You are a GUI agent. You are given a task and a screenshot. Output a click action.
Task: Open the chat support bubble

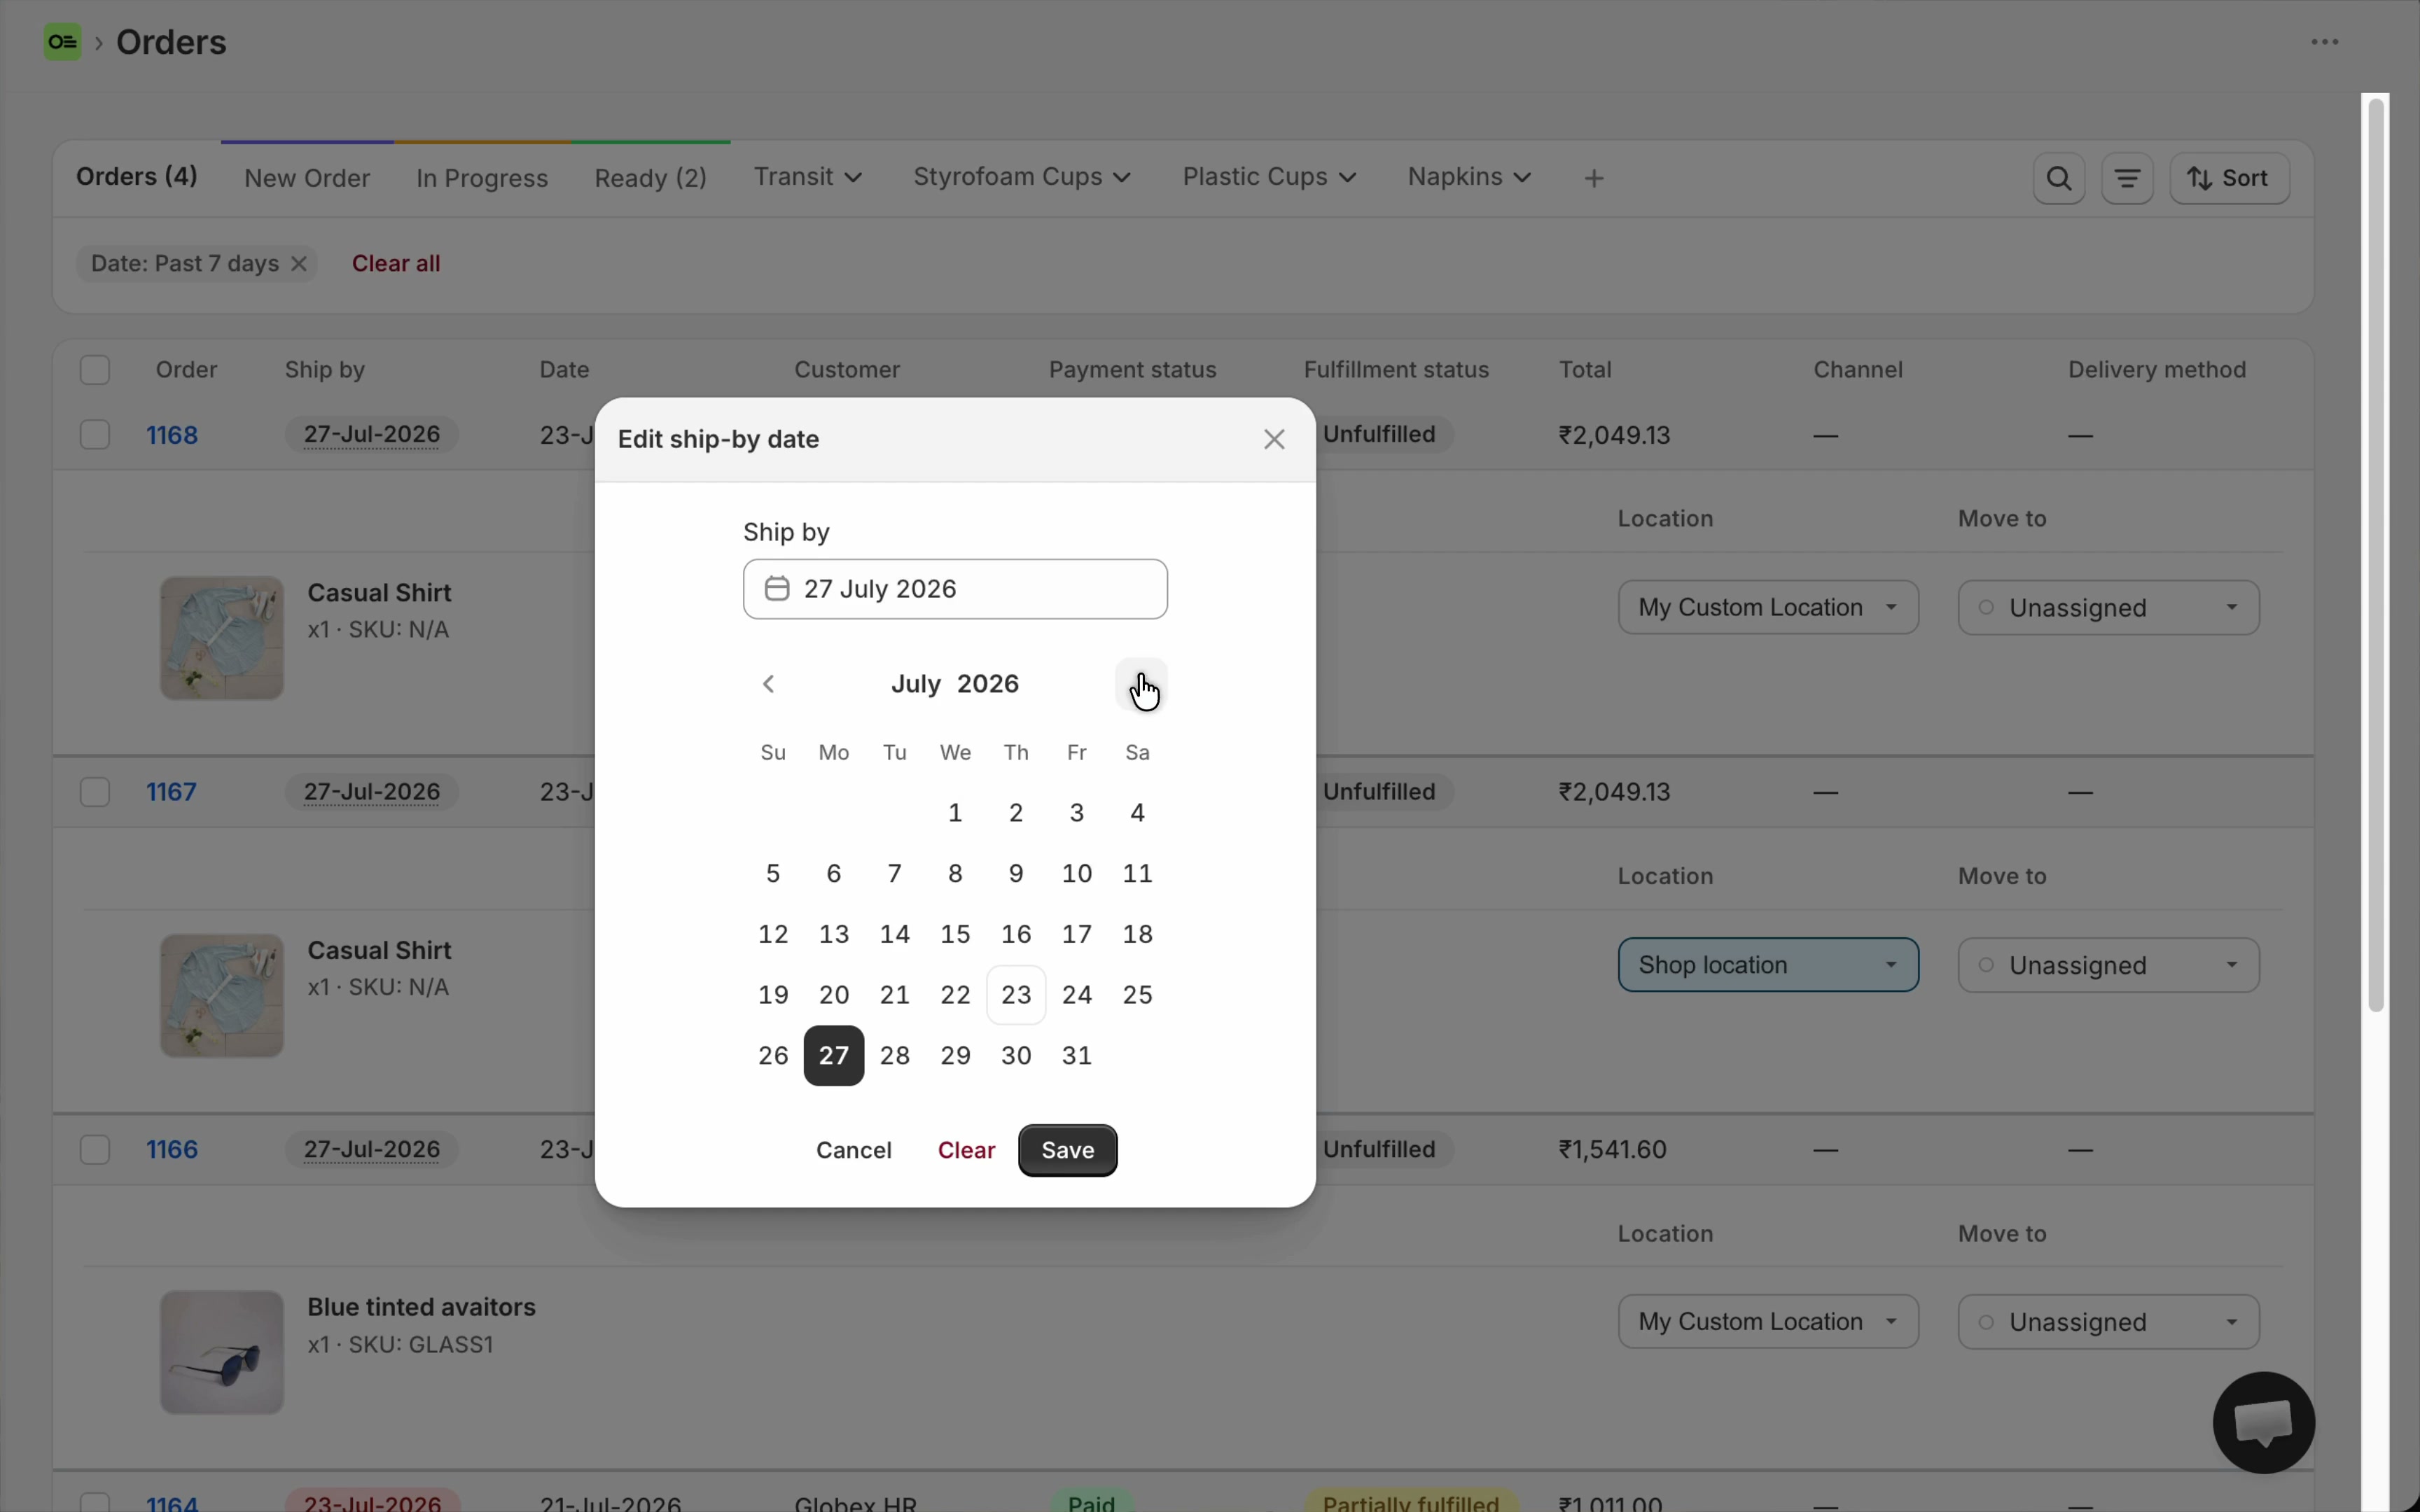(2264, 1423)
